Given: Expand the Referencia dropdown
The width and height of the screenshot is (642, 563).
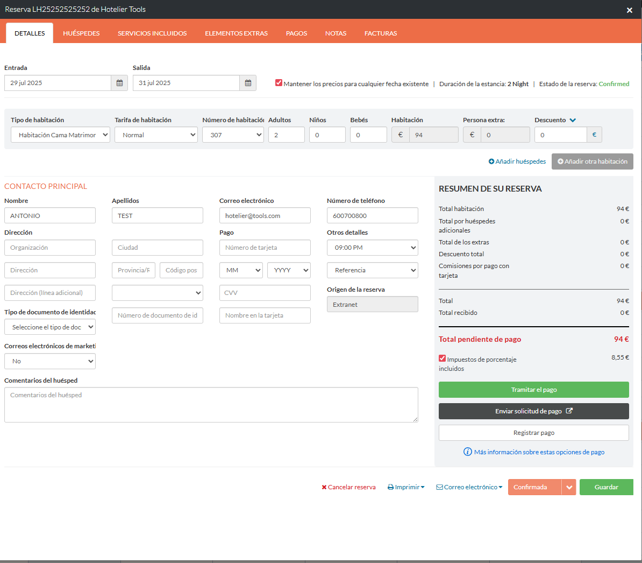Looking at the screenshot, I should [x=372, y=270].
